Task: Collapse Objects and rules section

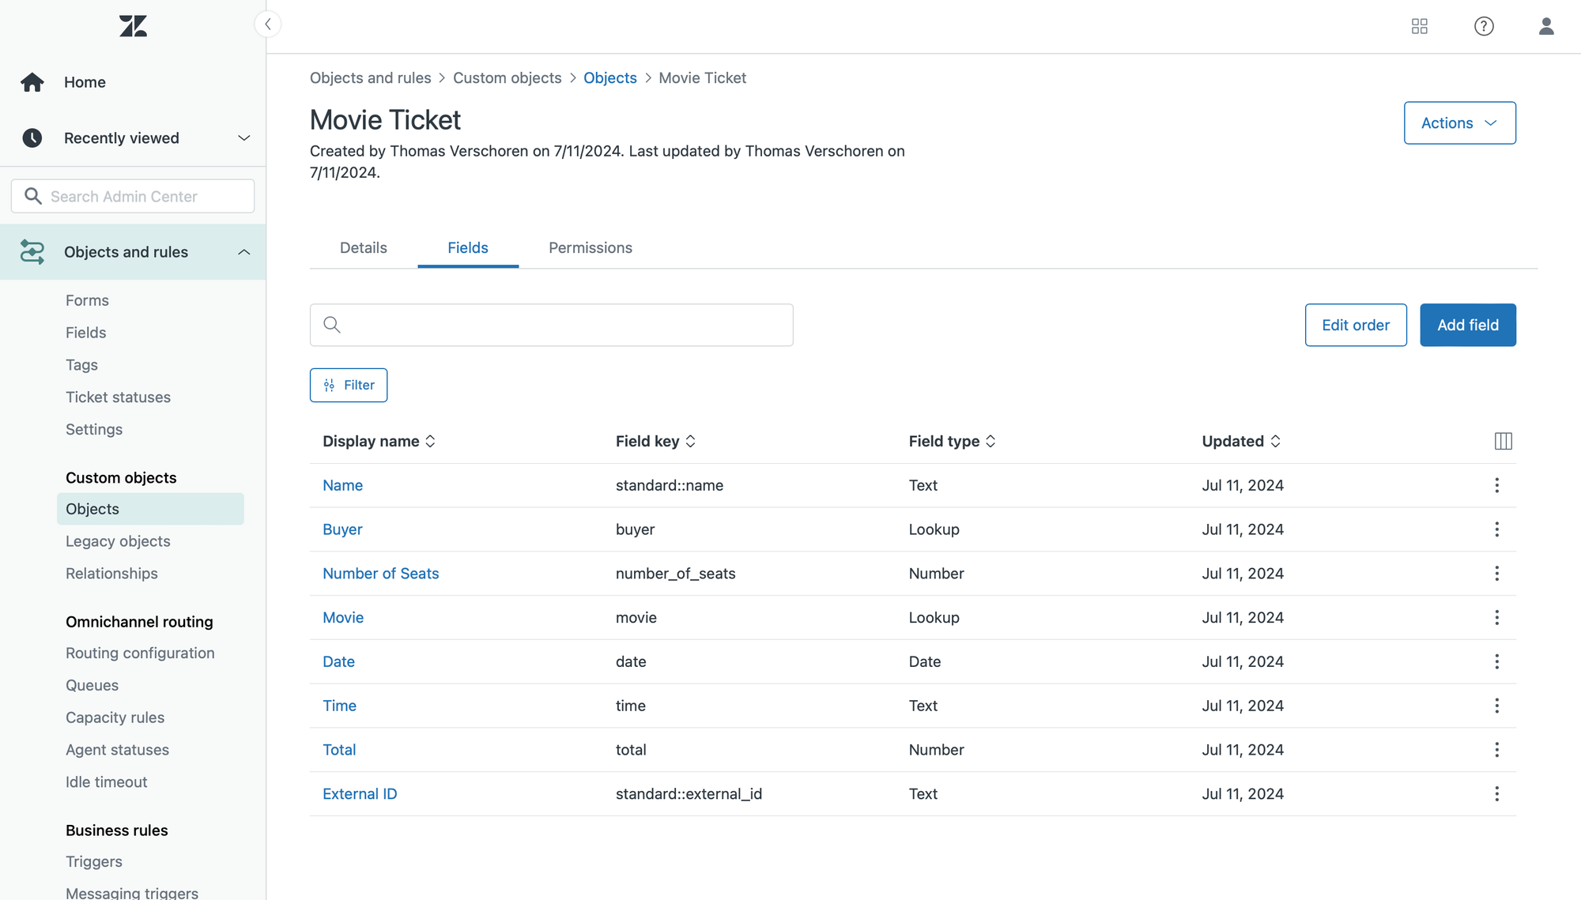Action: pos(243,252)
